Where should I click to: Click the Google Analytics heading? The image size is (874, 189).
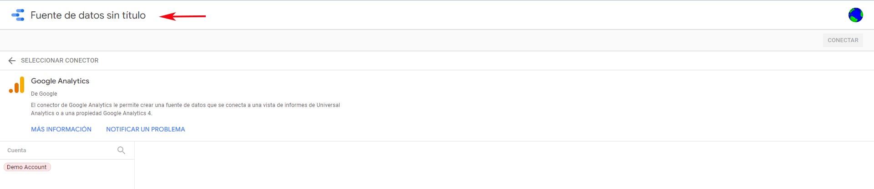click(x=60, y=81)
